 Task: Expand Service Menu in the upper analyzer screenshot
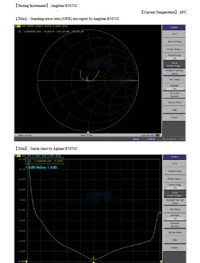click(x=174, y=102)
